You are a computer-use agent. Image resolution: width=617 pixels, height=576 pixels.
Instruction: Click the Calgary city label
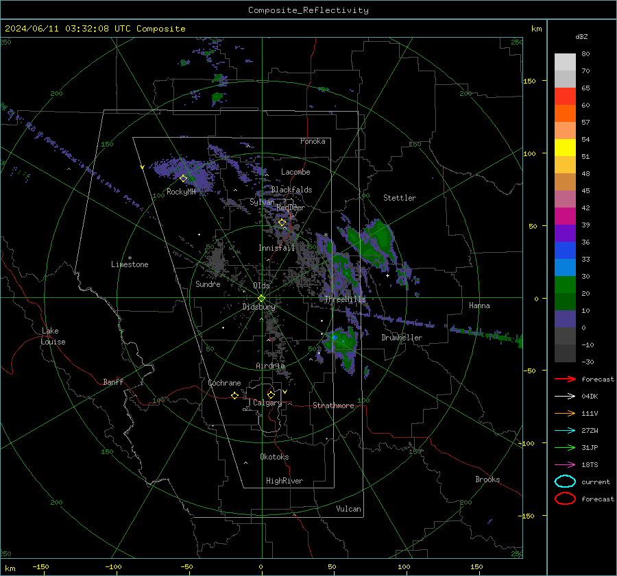click(267, 403)
